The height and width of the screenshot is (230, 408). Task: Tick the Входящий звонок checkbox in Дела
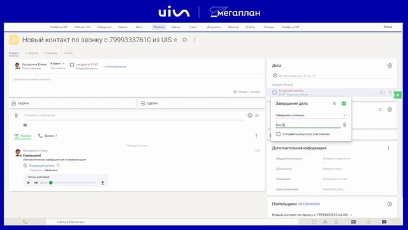point(275,92)
